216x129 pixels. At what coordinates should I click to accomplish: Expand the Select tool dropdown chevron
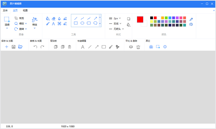pos(7,28)
